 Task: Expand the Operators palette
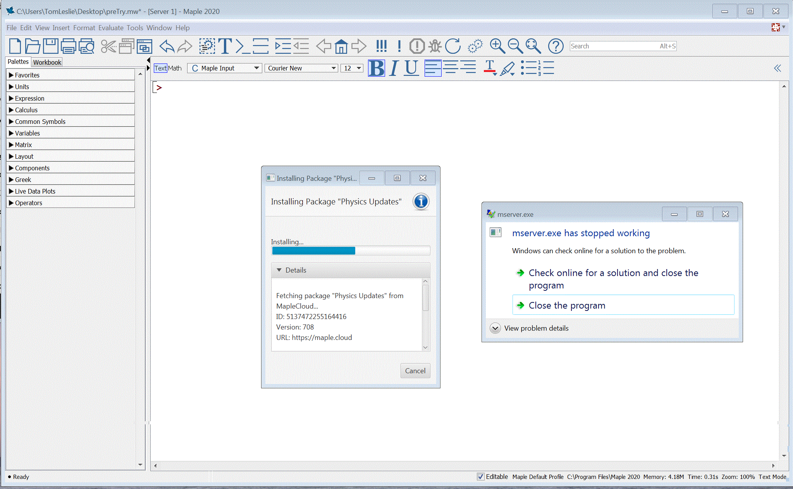[x=71, y=203]
